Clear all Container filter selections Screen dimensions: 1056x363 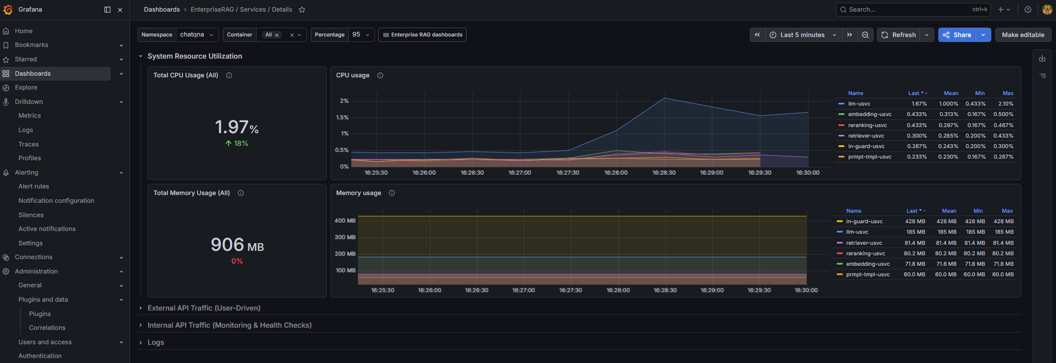tap(292, 35)
